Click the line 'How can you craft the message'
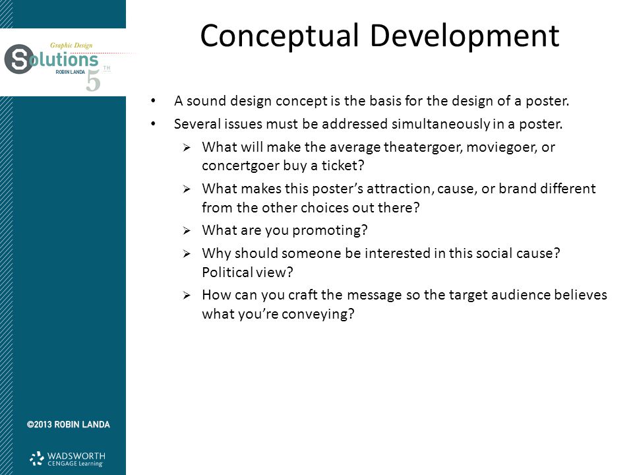The height and width of the screenshot is (475, 633). (x=404, y=295)
